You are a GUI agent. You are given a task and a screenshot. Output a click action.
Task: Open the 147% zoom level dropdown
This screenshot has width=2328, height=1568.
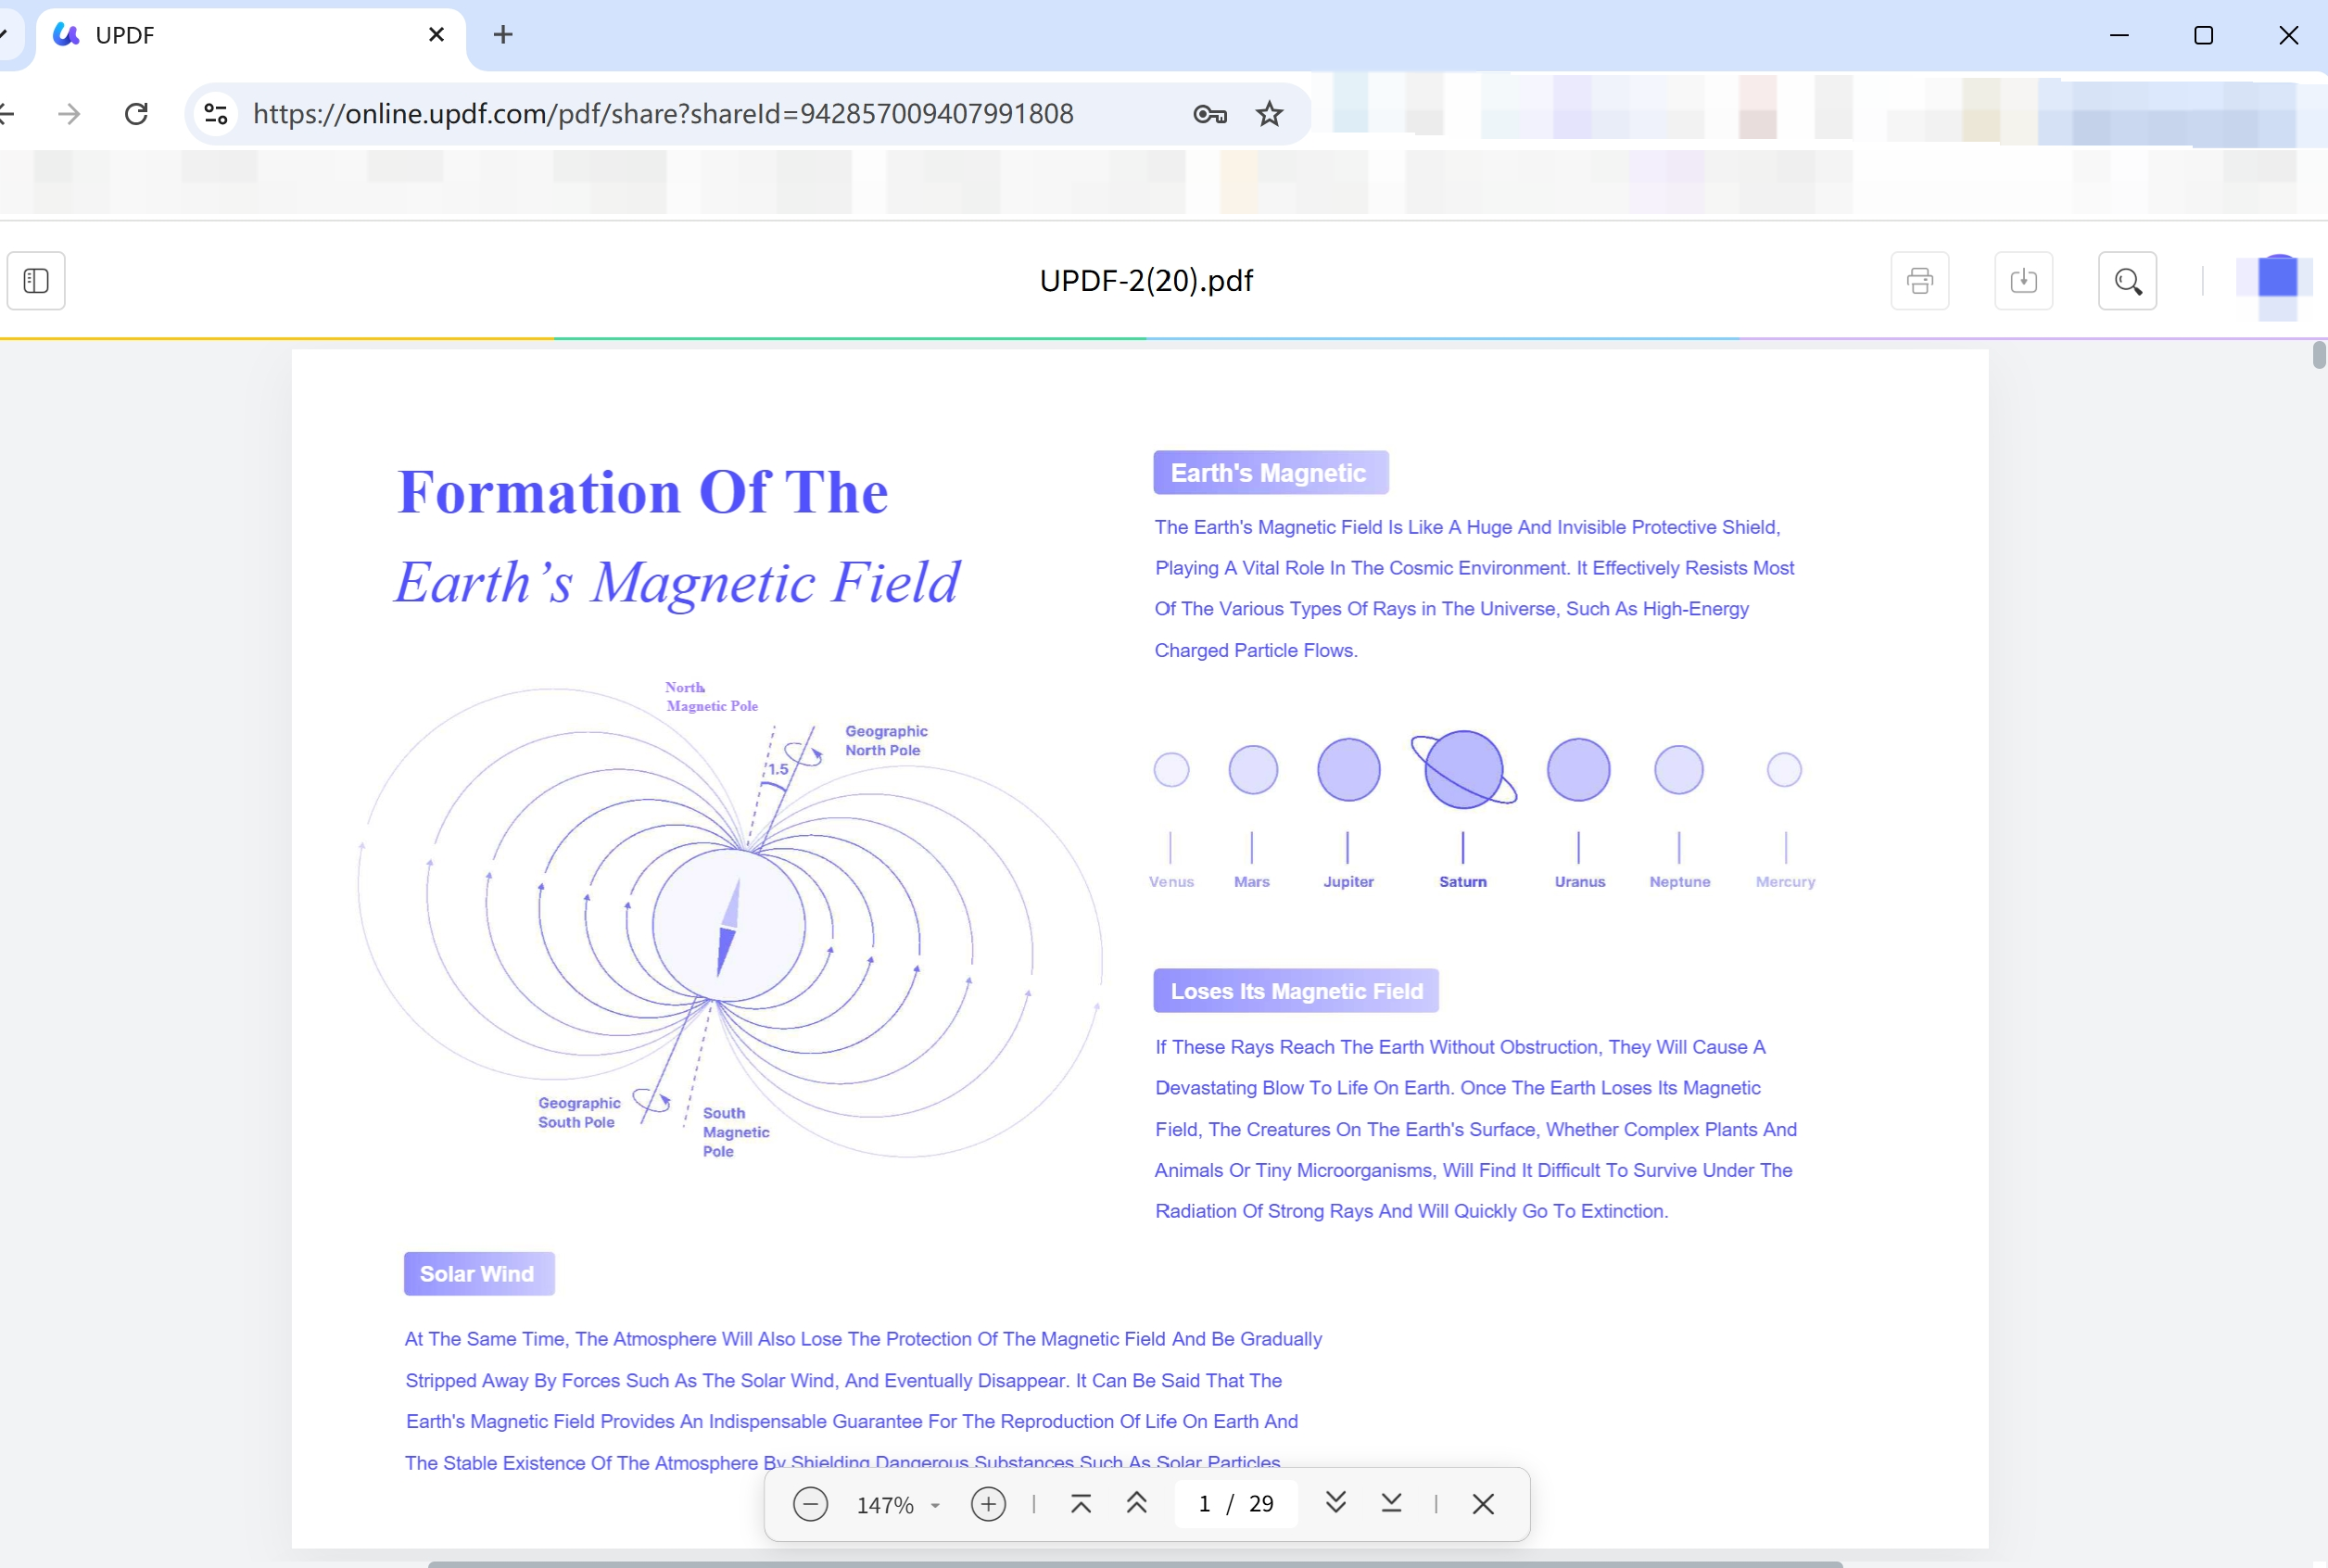[898, 1505]
